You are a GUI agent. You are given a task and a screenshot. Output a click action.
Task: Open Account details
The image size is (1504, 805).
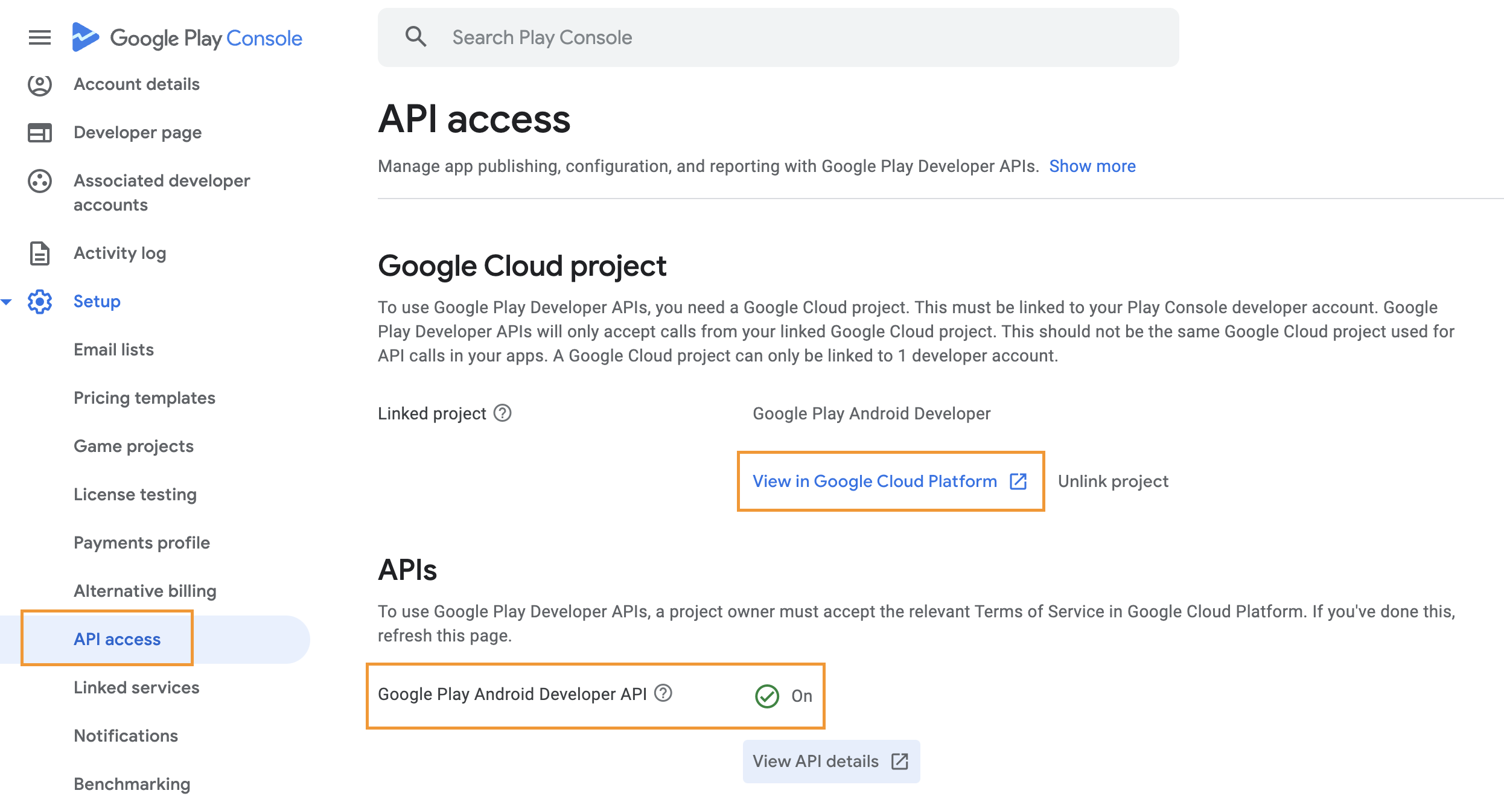click(x=136, y=84)
